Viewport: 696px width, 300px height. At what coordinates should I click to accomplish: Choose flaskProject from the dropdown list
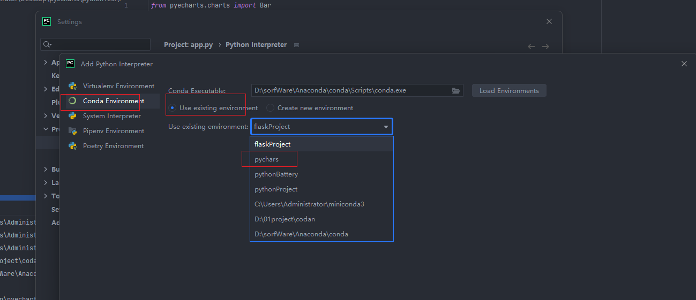321,144
